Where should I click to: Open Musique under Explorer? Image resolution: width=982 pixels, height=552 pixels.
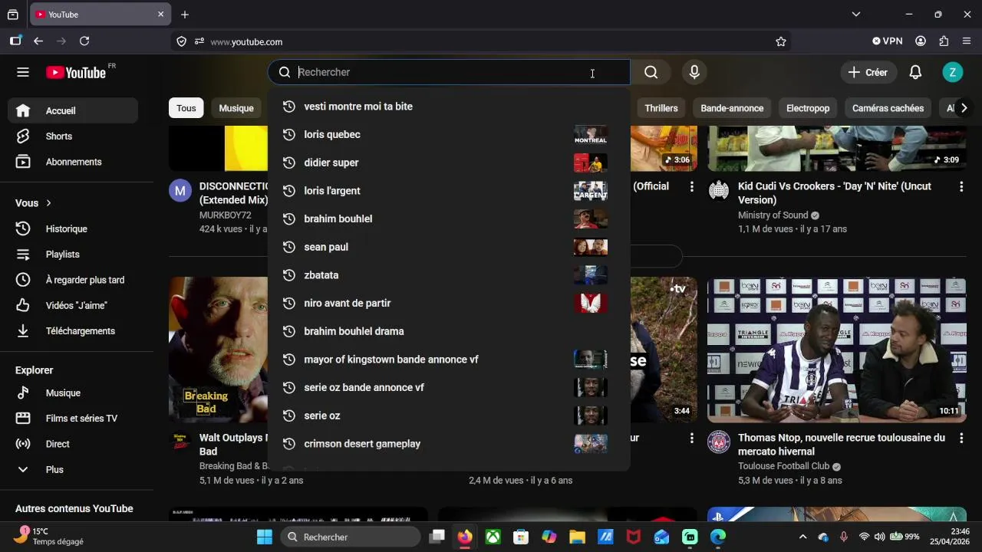[x=74, y=393]
